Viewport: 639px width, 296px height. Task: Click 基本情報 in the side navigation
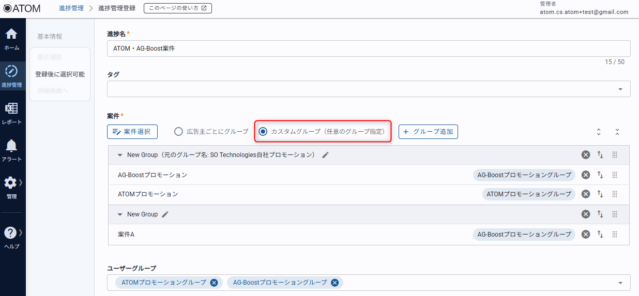pyautogui.click(x=50, y=37)
